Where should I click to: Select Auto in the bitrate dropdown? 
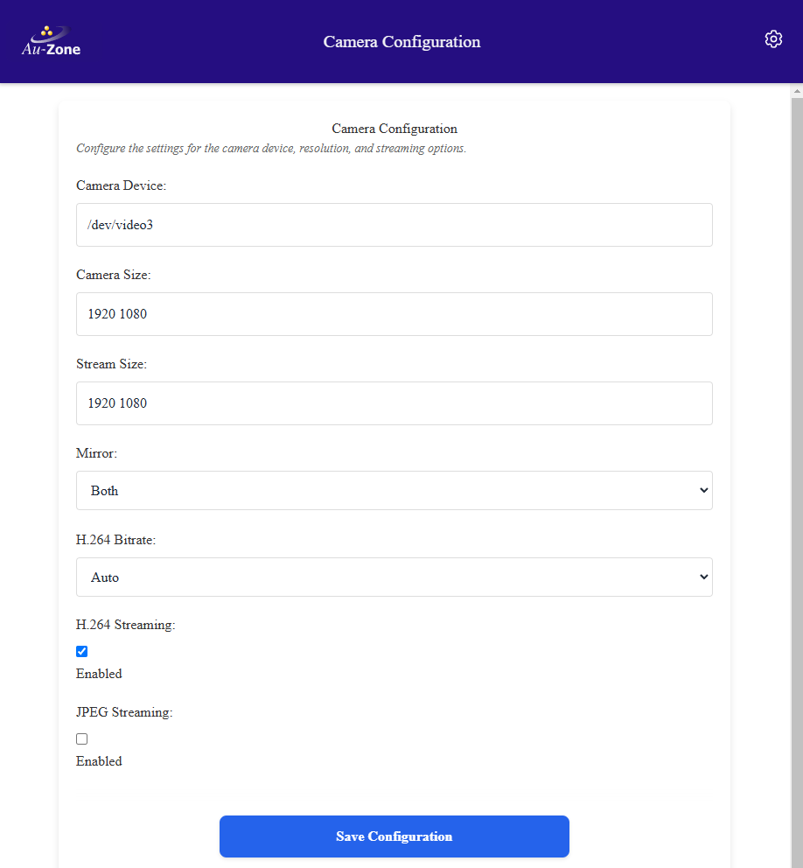point(394,577)
